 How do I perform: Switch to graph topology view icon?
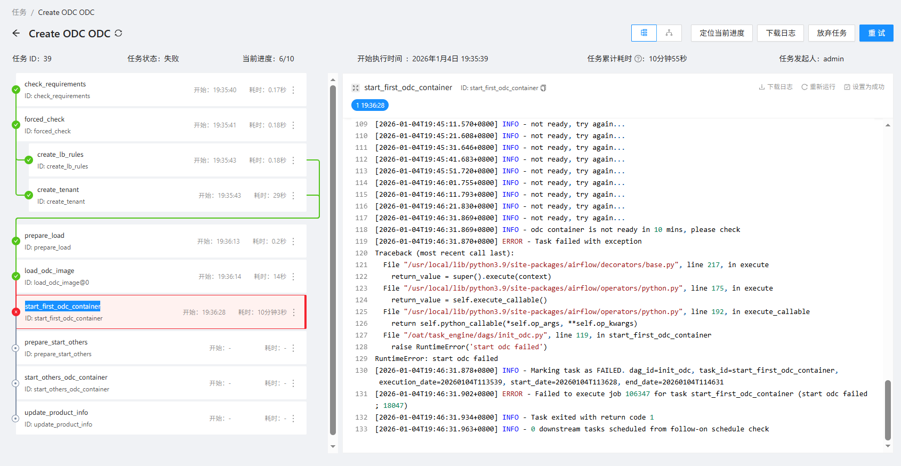tap(669, 33)
